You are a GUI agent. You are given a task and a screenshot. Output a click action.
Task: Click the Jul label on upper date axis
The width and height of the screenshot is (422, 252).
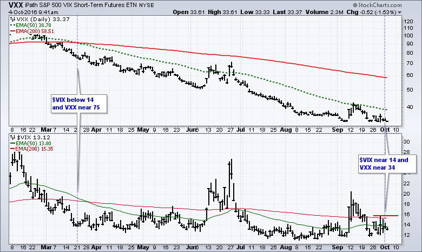(241, 130)
